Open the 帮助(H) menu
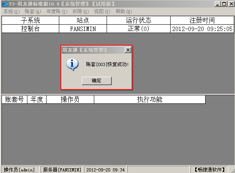This screenshot has width=235, height=173. click(x=124, y=12)
